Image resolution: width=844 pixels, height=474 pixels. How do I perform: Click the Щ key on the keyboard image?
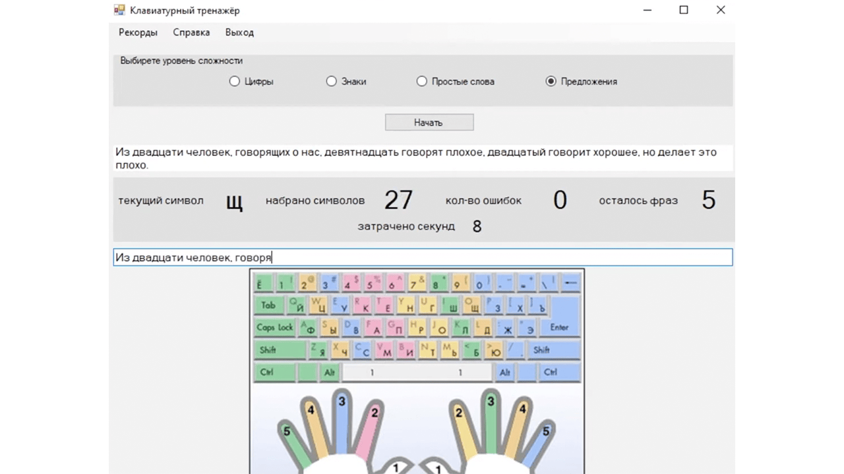click(x=473, y=305)
